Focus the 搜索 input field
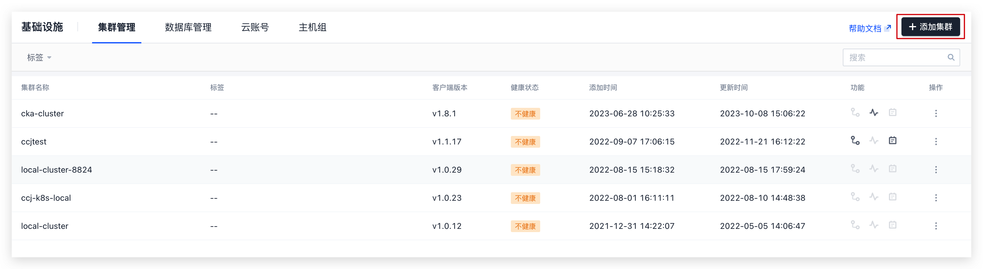 [901, 57]
